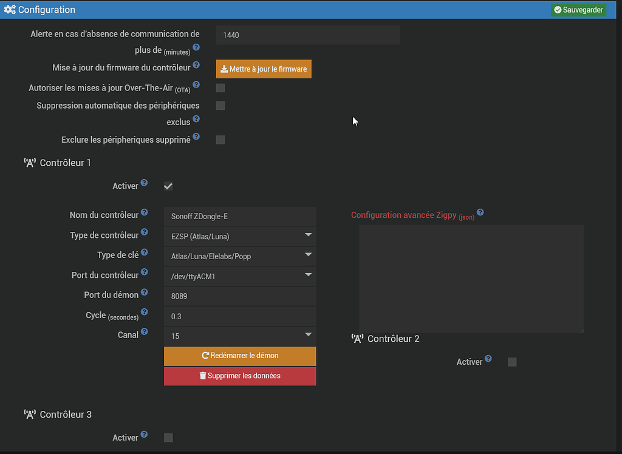622x454 pixels.
Task: Click the antenna icon for Contrôleur 2
Action: pyautogui.click(x=357, y=338)
